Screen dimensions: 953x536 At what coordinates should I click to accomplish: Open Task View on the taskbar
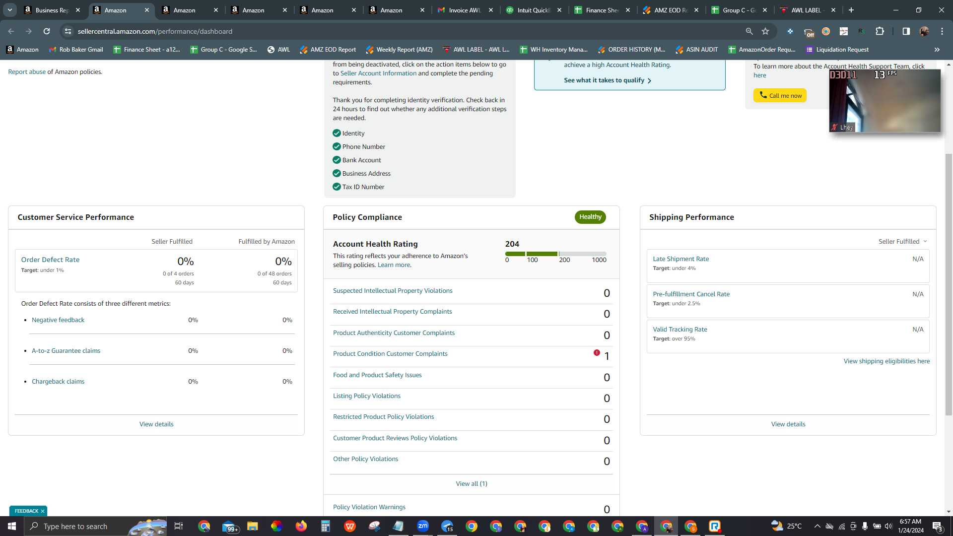click(179, 526)
